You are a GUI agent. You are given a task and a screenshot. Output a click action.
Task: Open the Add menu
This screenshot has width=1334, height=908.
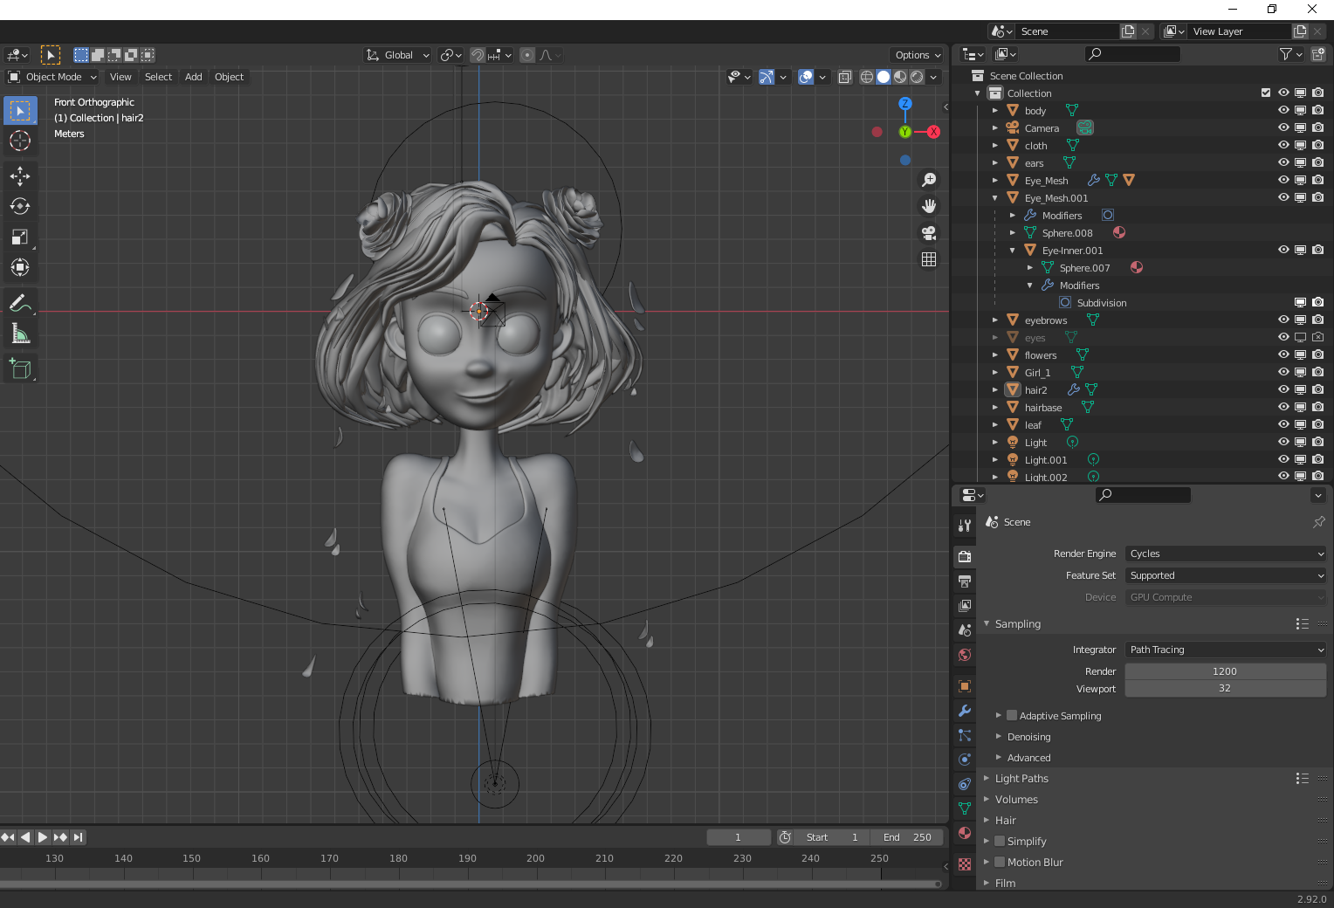(x=193, y=77)
